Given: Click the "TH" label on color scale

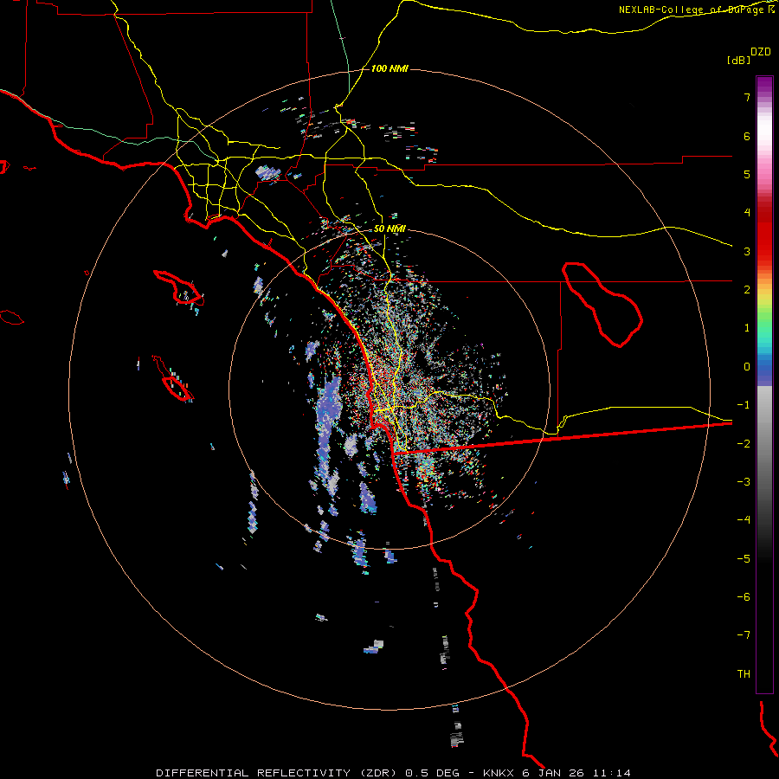Looking at the screenshot, I should coord(744,673).
